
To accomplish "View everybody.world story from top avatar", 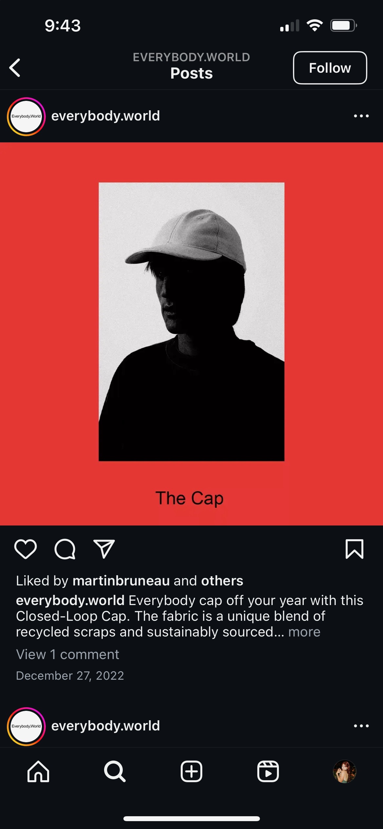I will (26, 116).
